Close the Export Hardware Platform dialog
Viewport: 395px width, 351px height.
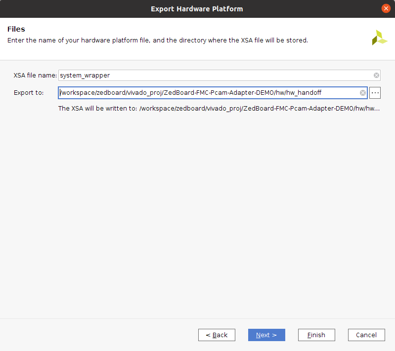386,8
